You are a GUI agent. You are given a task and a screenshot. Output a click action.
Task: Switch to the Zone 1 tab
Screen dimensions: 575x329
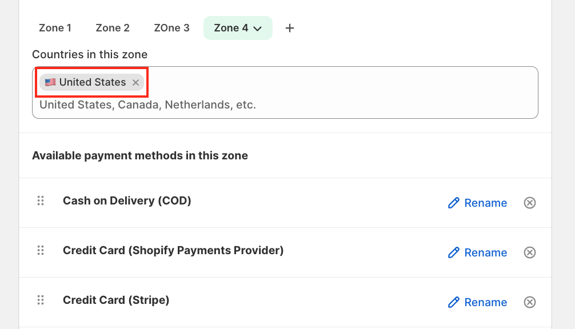click(x=55, y=28)
